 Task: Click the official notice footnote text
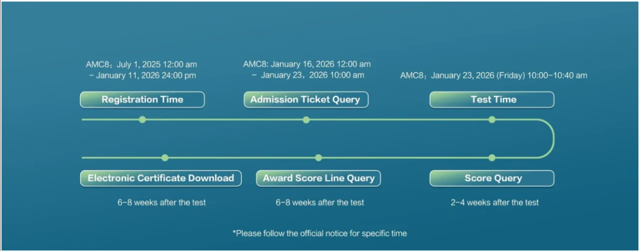[320, 233]
